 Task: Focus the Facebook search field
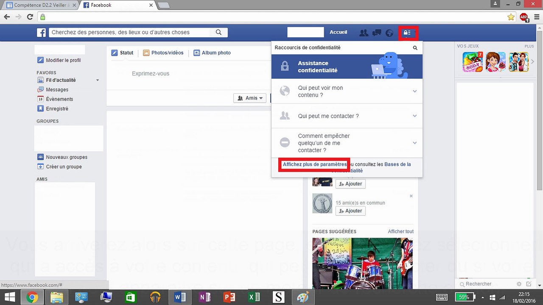pos(130,32)
